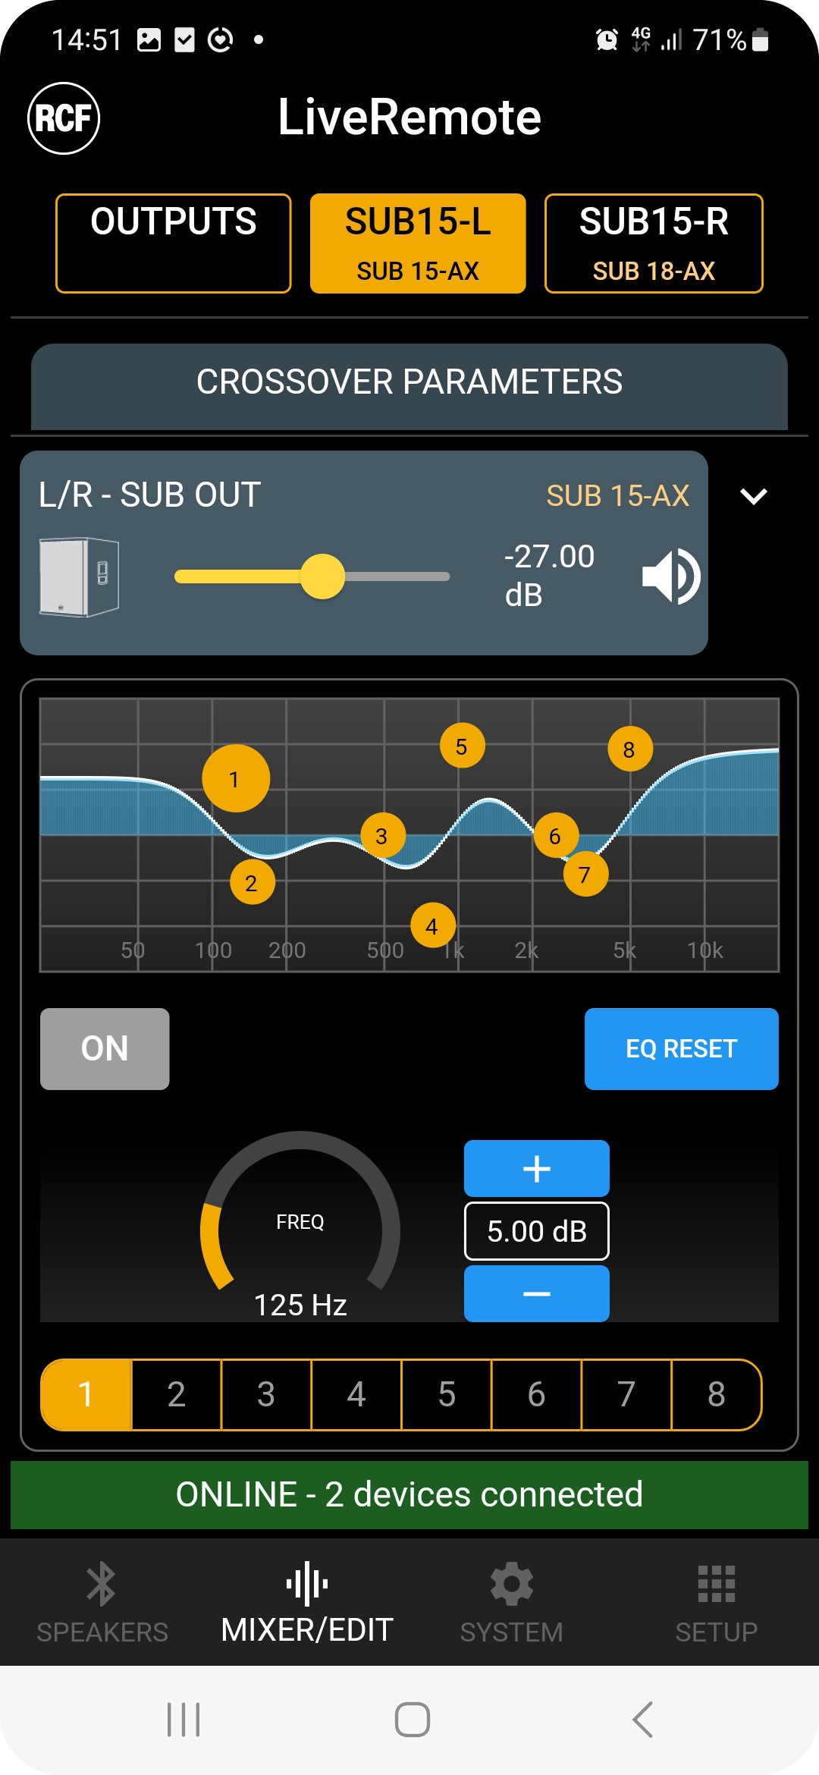This screenshot has height=1775, width=819.
Task: Open the Setup grid section
Action: point(716,1602)
